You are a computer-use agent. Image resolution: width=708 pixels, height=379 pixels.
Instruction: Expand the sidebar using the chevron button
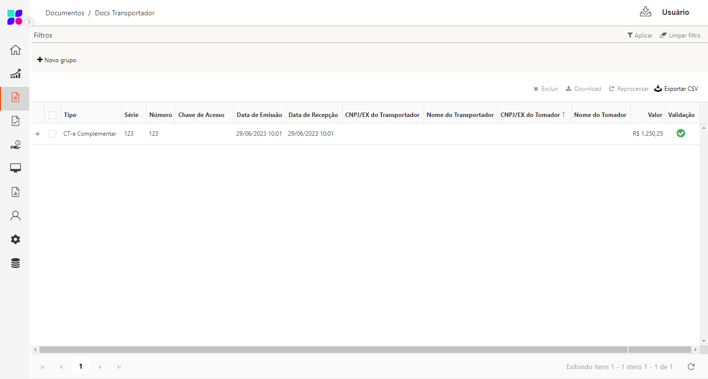(x=29, y=22)
